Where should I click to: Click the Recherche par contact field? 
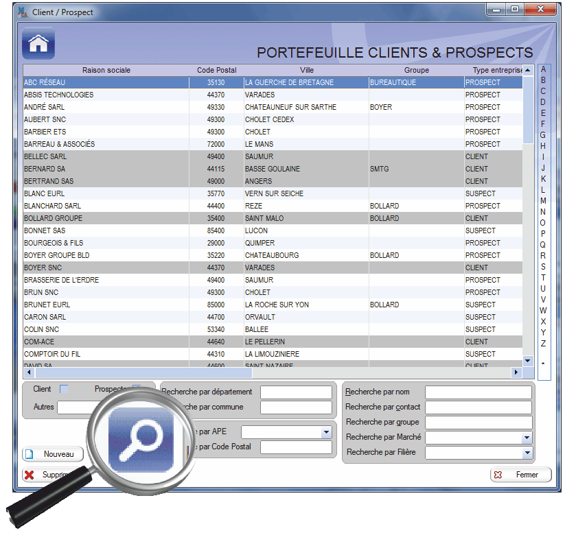point(478,407)
